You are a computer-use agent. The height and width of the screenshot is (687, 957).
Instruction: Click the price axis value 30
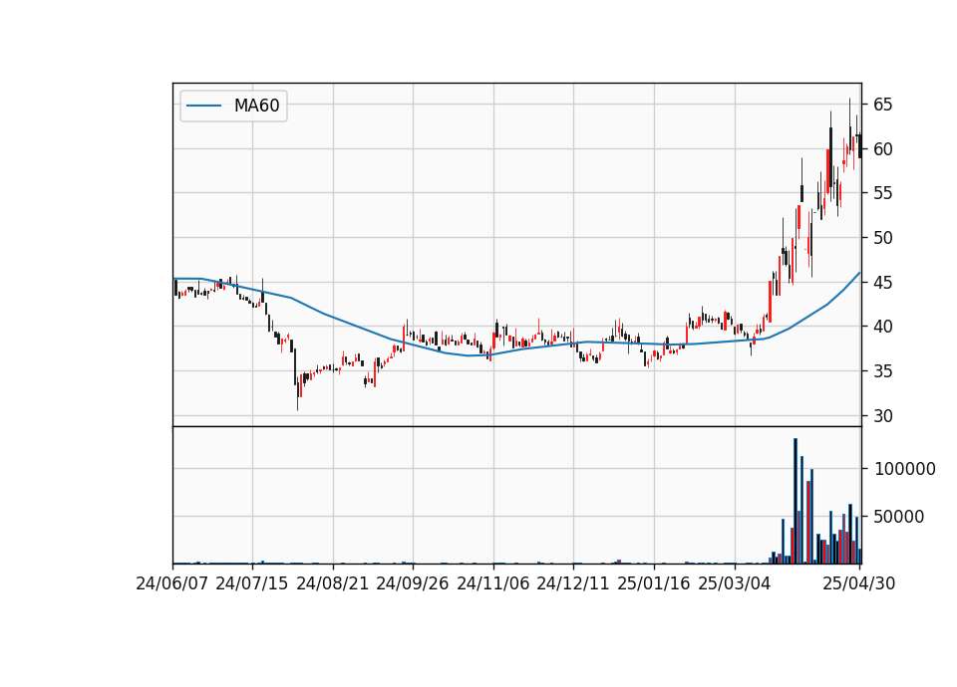(882, 416)
